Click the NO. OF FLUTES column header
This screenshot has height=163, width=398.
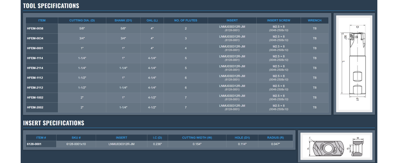click(186, 20)
